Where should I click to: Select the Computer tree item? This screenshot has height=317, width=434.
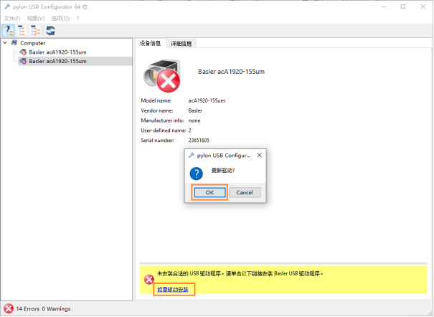point(33,43)
